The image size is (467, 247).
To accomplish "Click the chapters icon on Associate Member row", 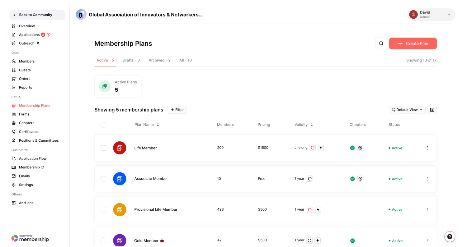I will pos(360,179).
